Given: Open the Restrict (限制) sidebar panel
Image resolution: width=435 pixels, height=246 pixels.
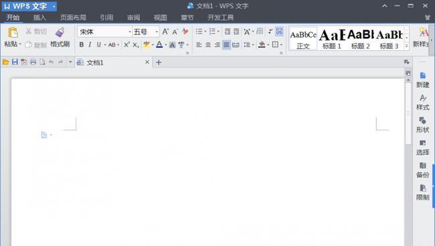Looking at the screenshot, I should pos(422,192).
